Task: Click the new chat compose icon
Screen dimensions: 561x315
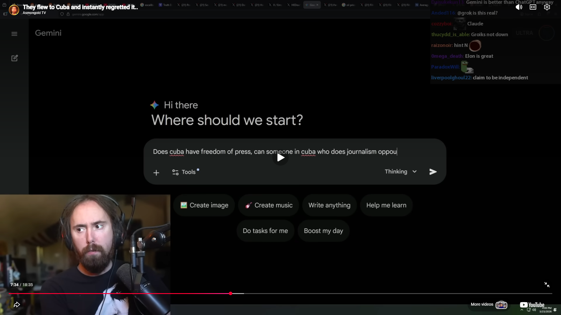Action: (x=14, y=58)
